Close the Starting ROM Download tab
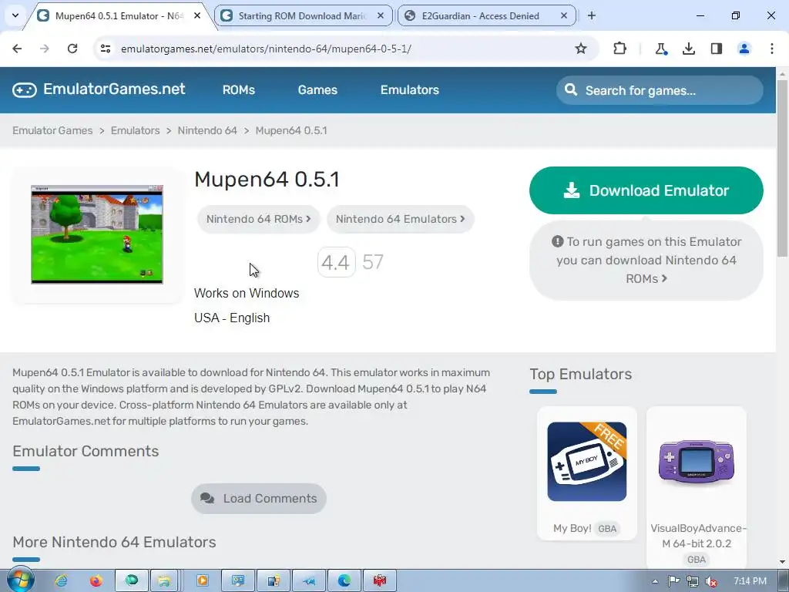The image size is (789, 592). point(381,15)
